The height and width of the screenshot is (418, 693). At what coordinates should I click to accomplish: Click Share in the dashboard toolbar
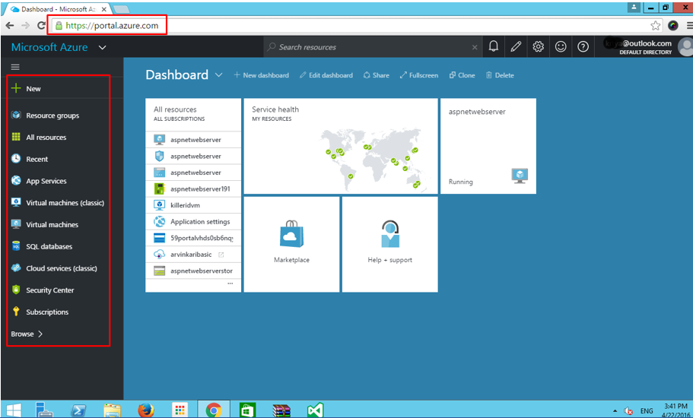coord(376,75)
